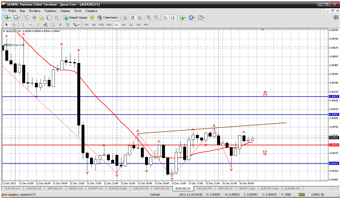341x198 pixels.
Task: Open the Вставка menu
Action: pyautogui.click(x=35, y=11)
